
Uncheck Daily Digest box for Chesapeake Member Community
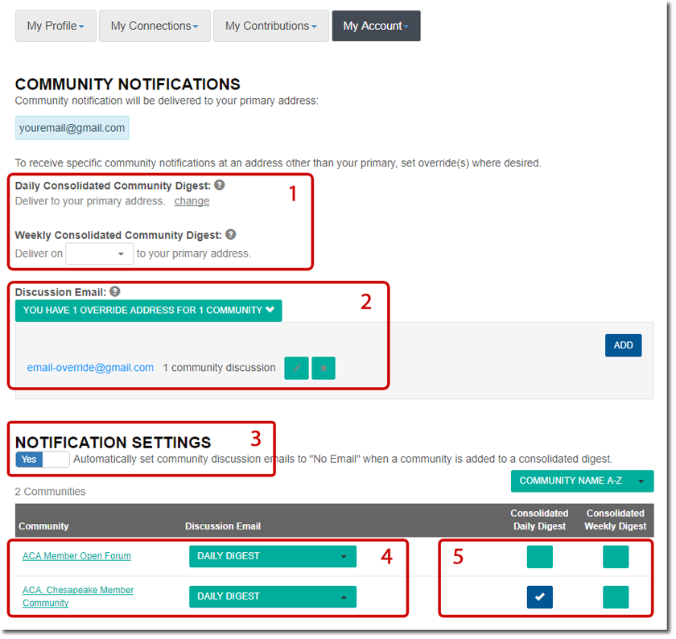[539, 596]
